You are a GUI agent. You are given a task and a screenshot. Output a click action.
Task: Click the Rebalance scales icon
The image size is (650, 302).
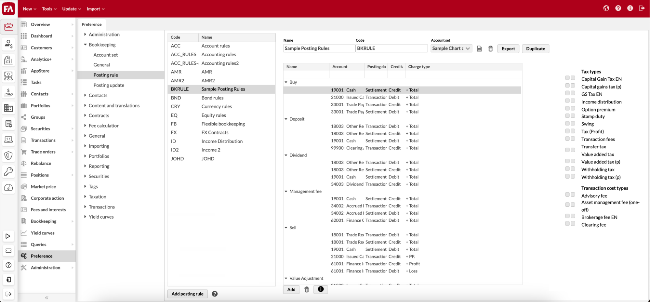(x=24, y=163)
